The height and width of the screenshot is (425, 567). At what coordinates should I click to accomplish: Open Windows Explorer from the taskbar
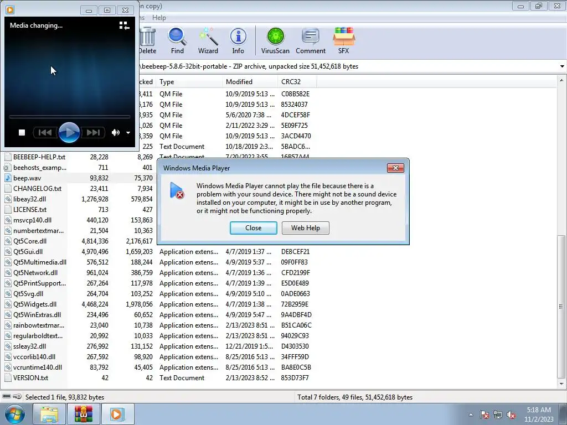tap(49, 414)
